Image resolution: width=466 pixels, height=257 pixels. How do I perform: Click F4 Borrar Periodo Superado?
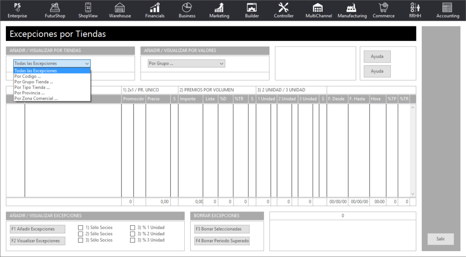pos(222,241)
